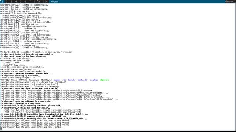Viewport: 236px width, 132px height.
Task: Click the '[host] xz-5.2.5_1: found' line
Action: pyautogui.click(x=42, y=112)
